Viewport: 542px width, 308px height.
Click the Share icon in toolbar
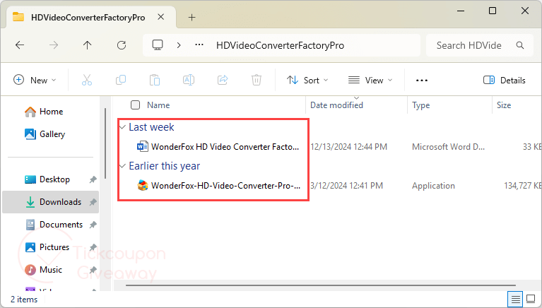223,81
